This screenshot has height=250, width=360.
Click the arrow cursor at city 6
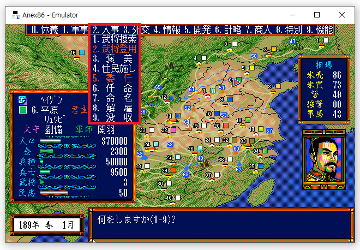click(x=236, y=82)
